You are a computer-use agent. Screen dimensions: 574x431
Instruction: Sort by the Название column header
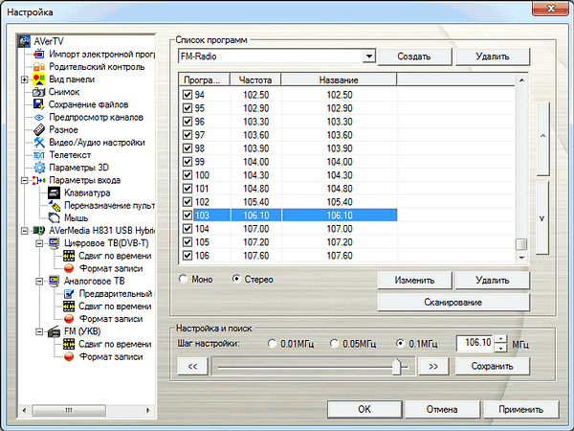point(339,79)
